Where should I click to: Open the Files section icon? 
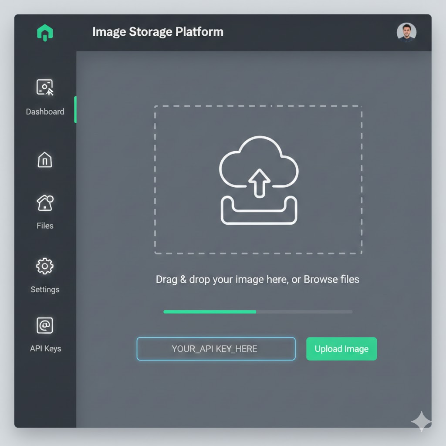pyautogui.click(x=44, y=203)
